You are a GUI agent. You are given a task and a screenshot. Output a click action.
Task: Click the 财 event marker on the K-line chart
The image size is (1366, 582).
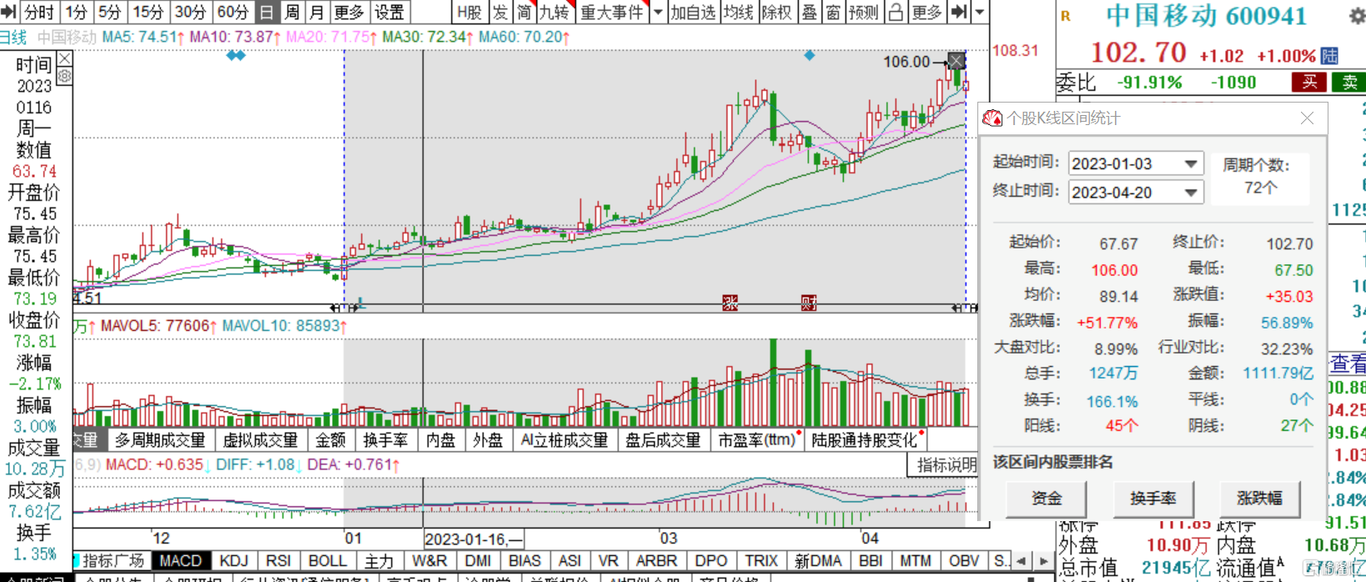[x=808, y=303]
